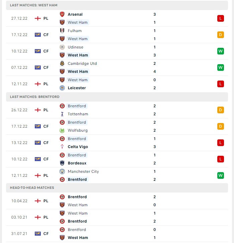The height and width of the screenshot is (243, 234).
Task: Select the Head-to-Head Matches header
Action: click(x=117, y=188)
